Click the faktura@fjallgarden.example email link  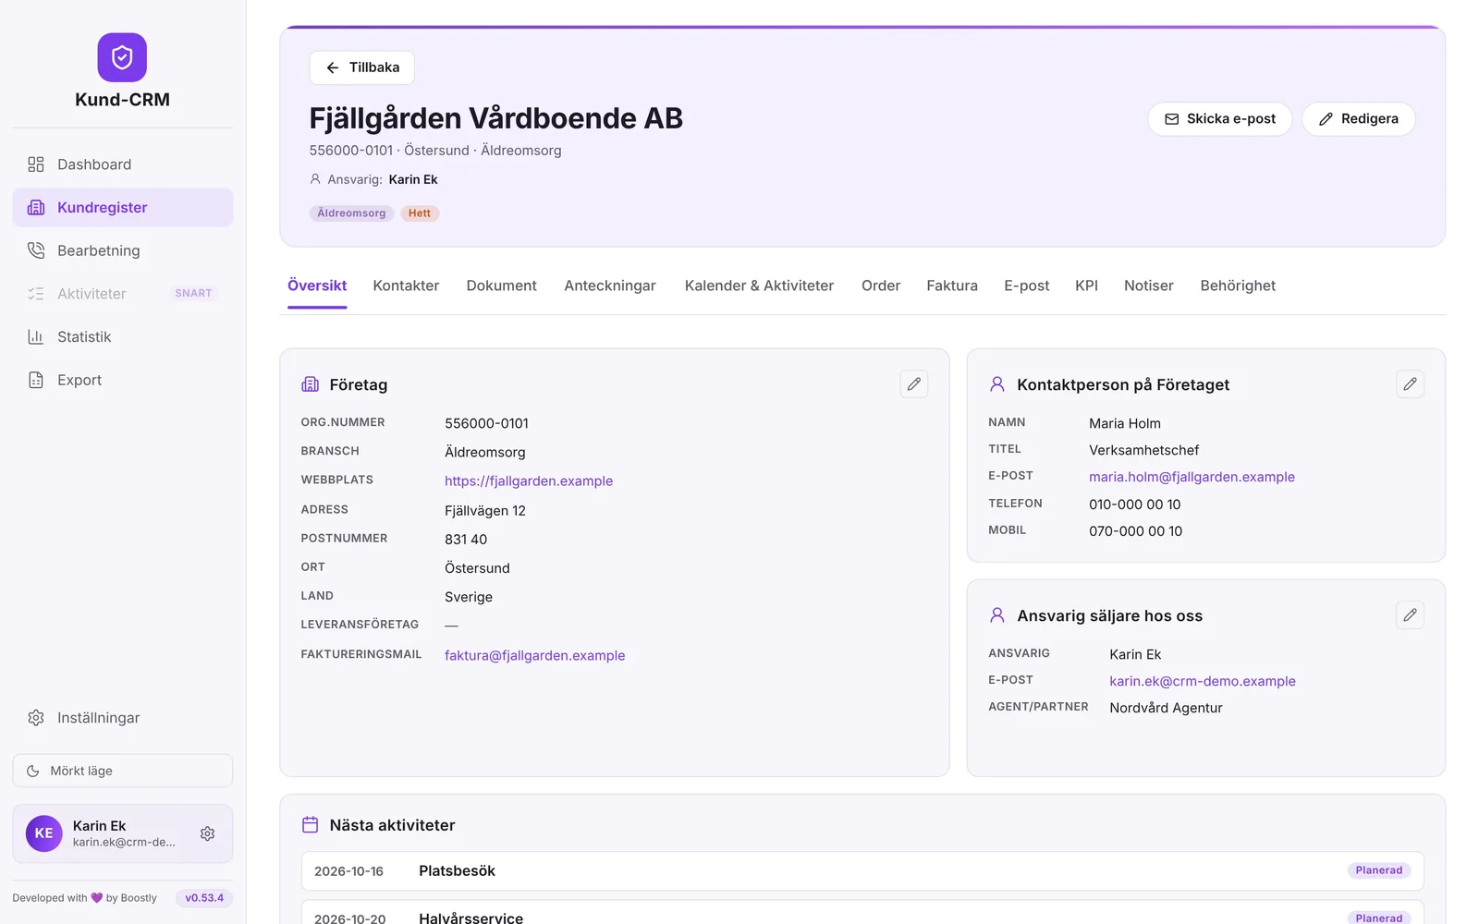(534, 655)
